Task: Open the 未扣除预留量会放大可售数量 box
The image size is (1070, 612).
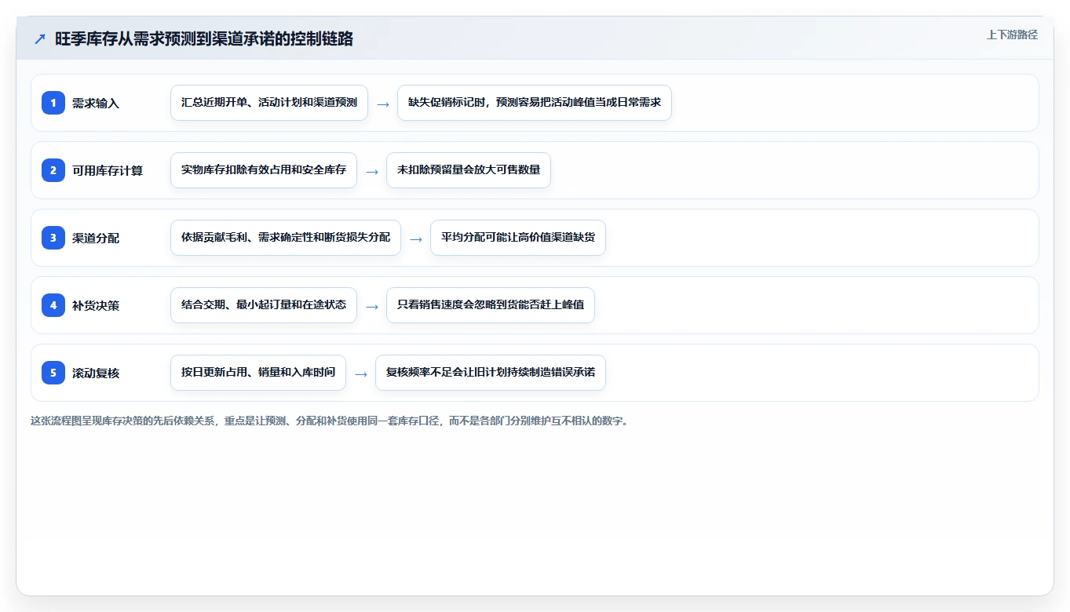Action: click(x=469, y=170)
